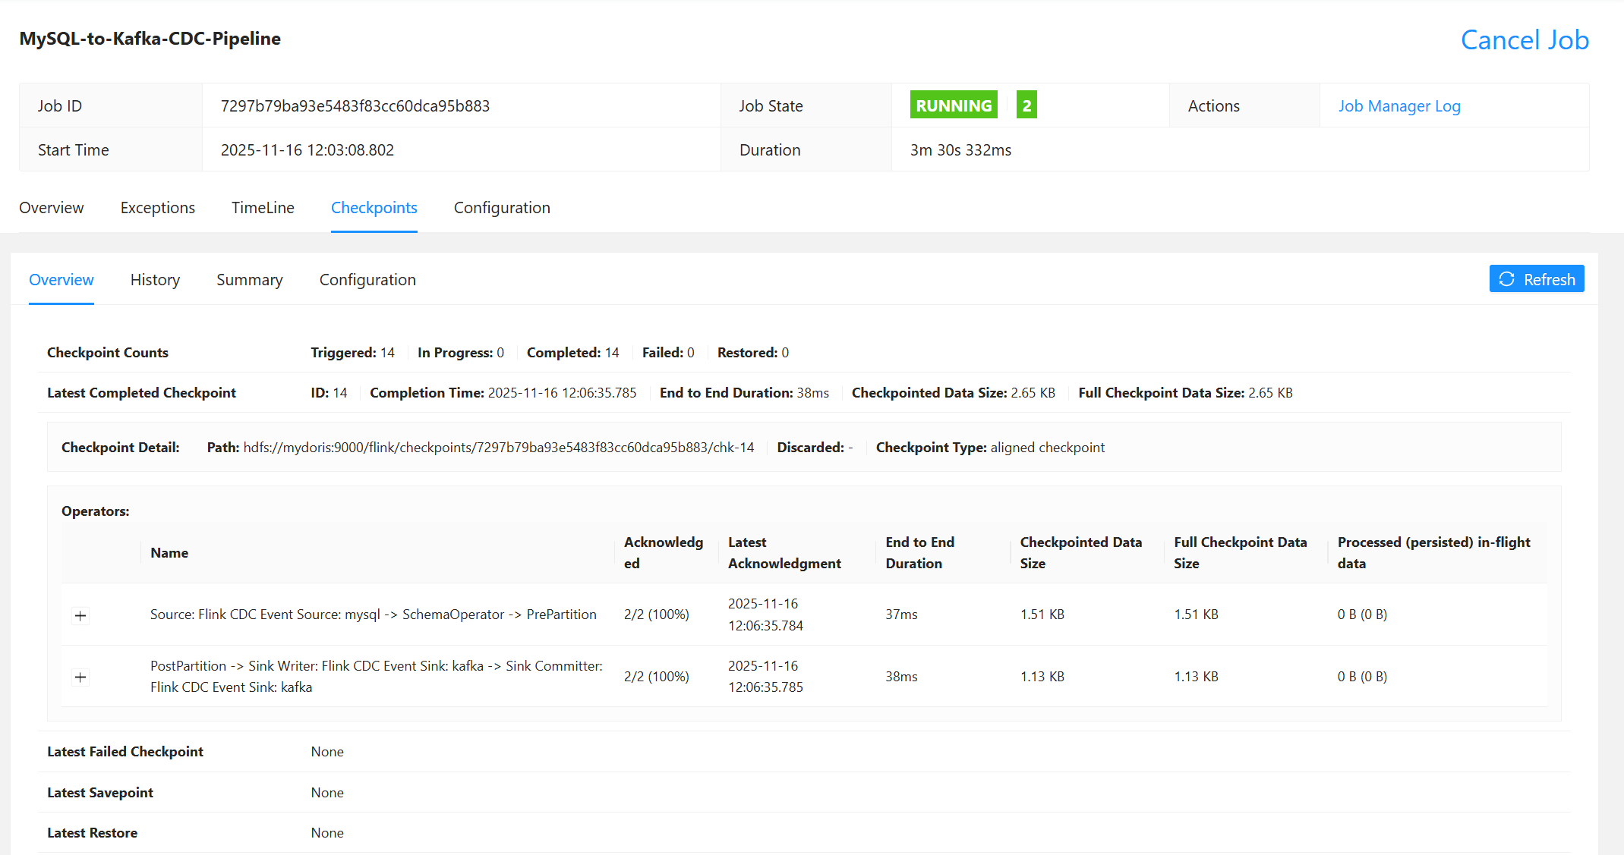This screenshot has width=1624, height=855.
Task: Click the circular refresh arrows icon
Action: click(1507, 279)
